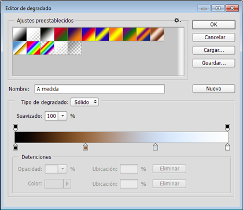
Task: Select the light blue color stop
Action: click(x=155, y=147)
